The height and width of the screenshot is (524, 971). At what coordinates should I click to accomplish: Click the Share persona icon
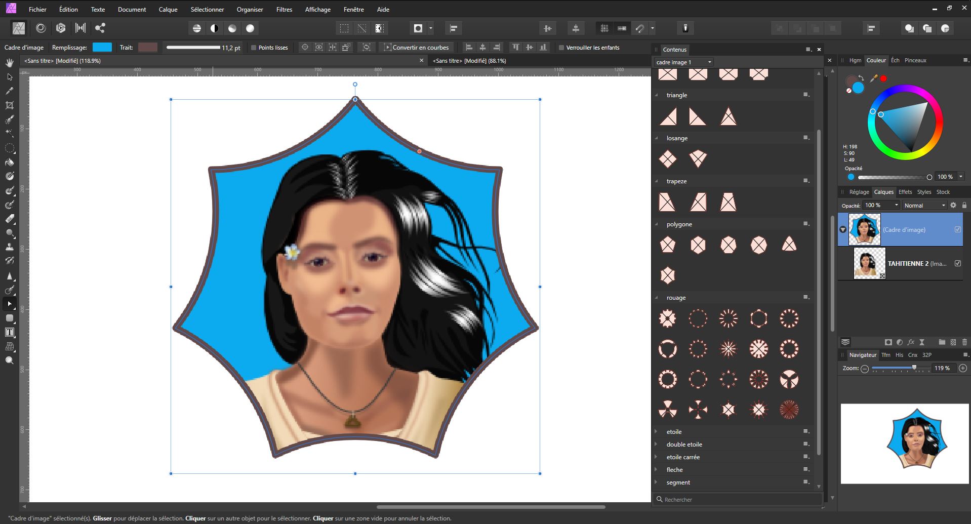100,28
